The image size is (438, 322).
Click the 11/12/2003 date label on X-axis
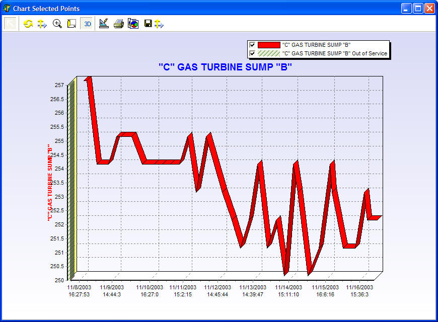pyautogui.click(x=217, y=287)
